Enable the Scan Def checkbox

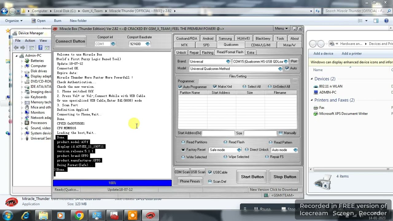[x=210, y=181]
